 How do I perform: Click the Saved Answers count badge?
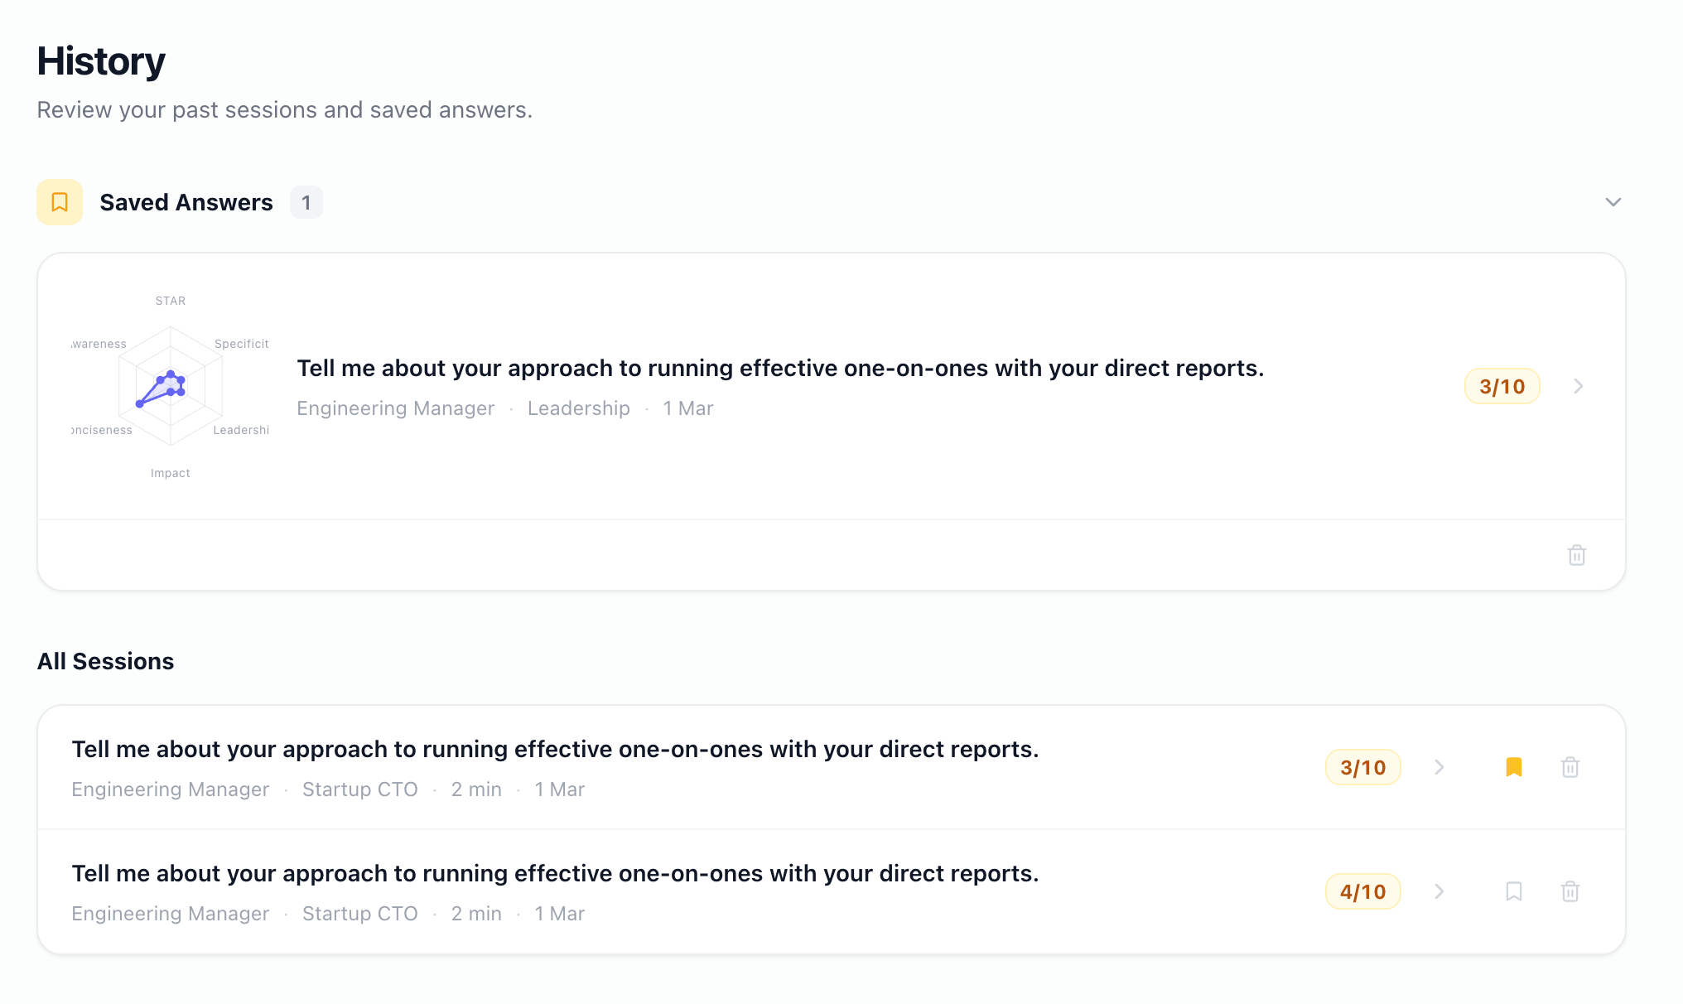(306, 202)
